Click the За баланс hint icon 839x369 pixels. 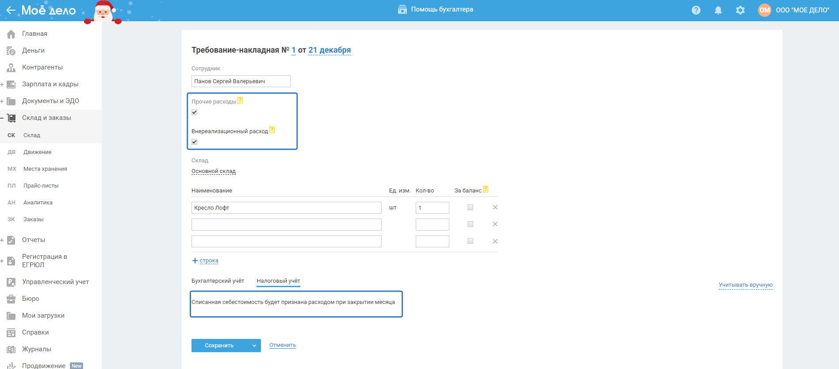[x=485, y=189]
